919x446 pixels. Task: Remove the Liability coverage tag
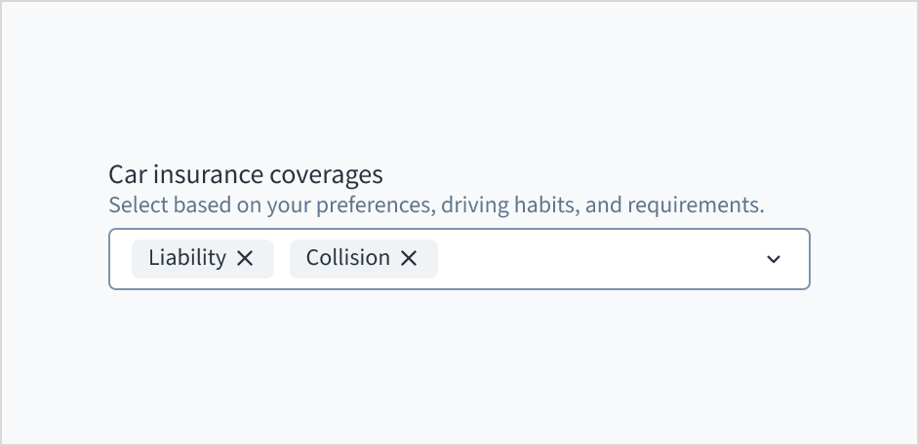[245, 258]
